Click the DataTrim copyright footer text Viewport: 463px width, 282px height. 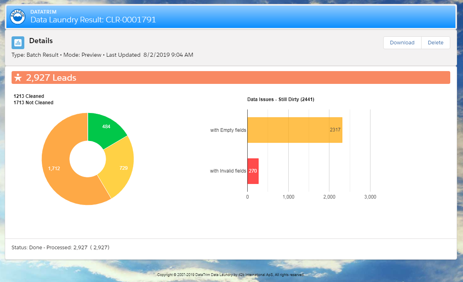tap(231, 275)
